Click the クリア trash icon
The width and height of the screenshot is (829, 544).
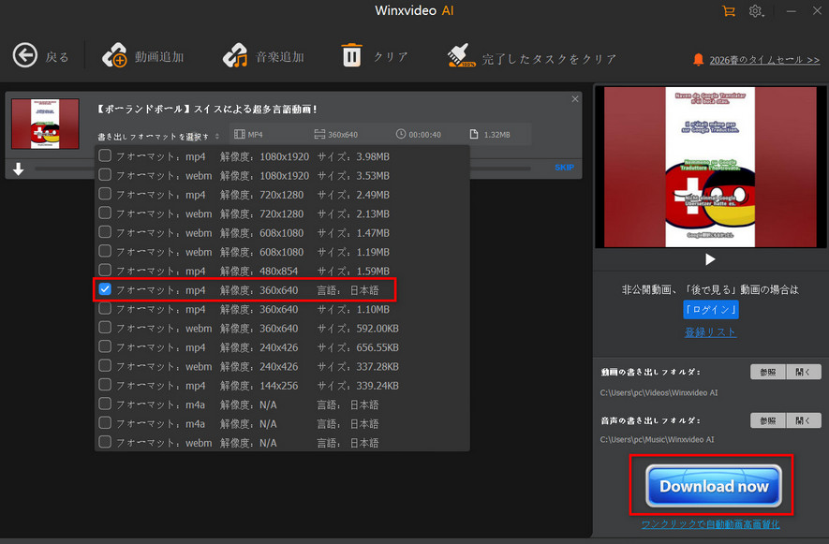tap(352, 55)
